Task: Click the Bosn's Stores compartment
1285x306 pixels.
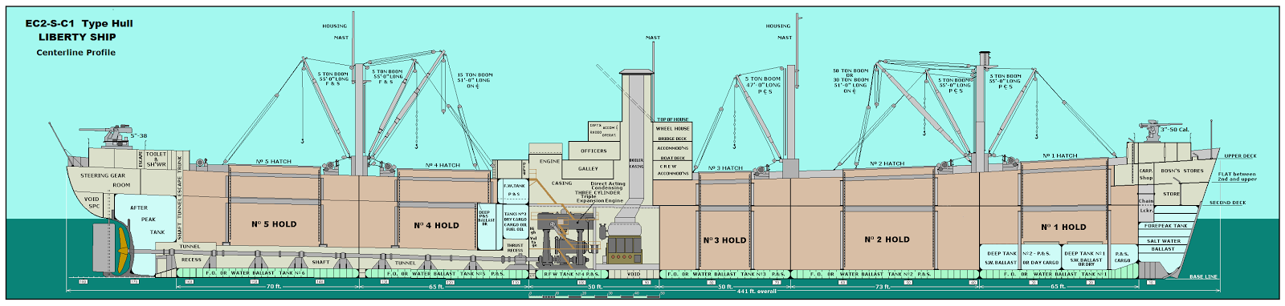Action: 1182,171
